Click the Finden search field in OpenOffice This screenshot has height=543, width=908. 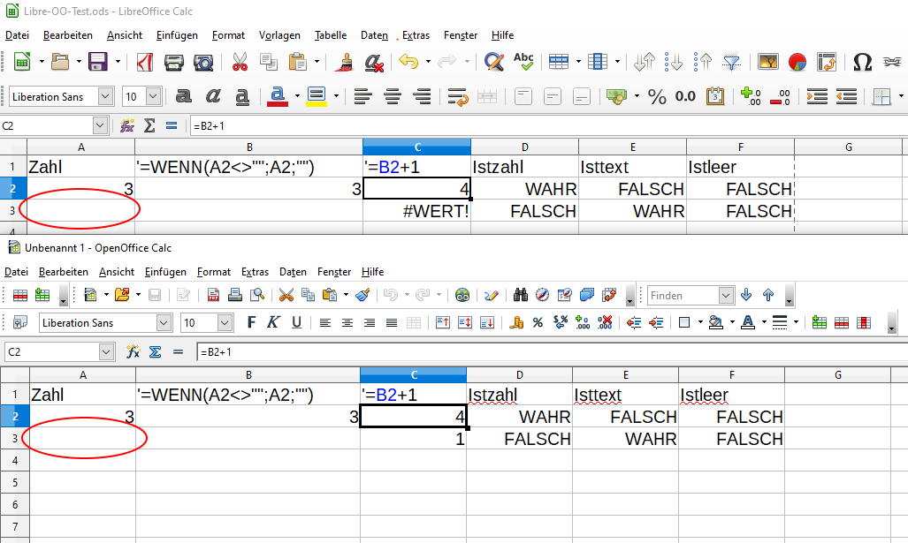coord(683,295)
